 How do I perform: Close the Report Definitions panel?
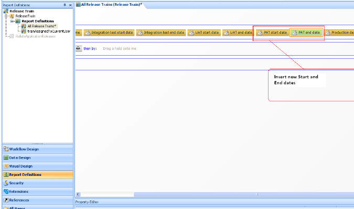pyautogui.click(x=70, y=5)
